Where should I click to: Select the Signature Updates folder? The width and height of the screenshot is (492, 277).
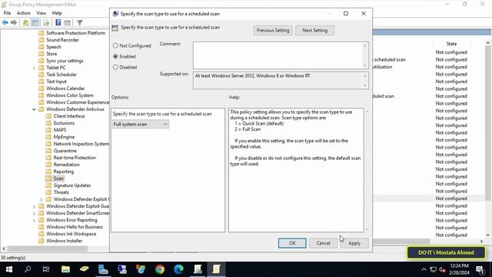pos(71,185)
